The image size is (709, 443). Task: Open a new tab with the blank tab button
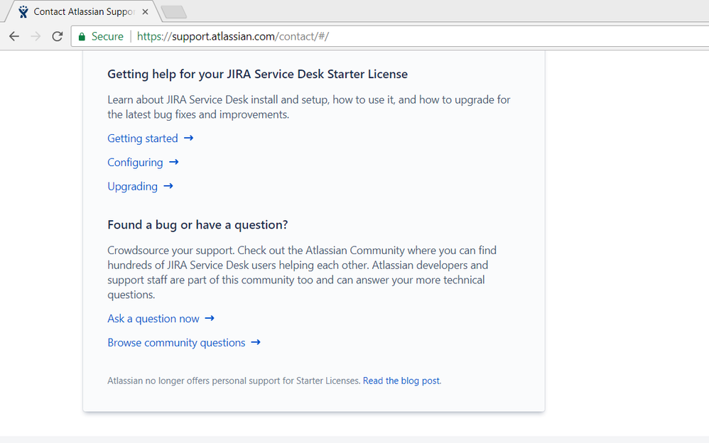coord(174,12)
